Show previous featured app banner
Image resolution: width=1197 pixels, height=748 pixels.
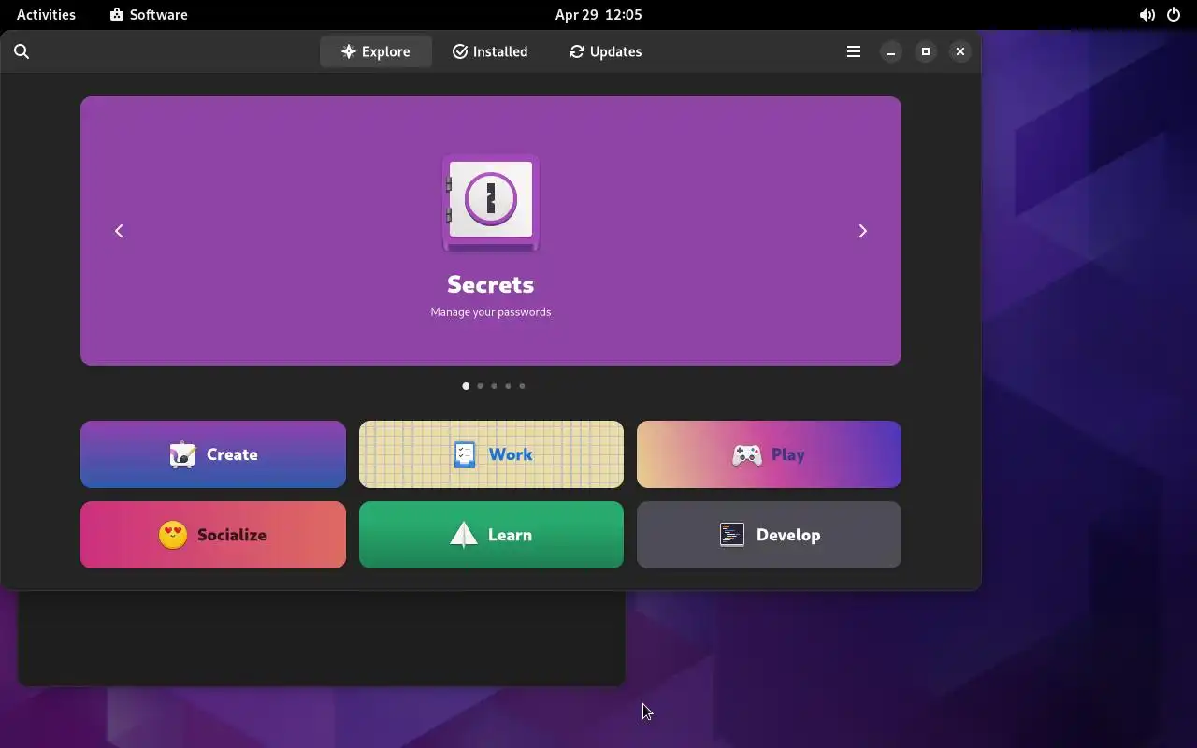pos(119,231)
